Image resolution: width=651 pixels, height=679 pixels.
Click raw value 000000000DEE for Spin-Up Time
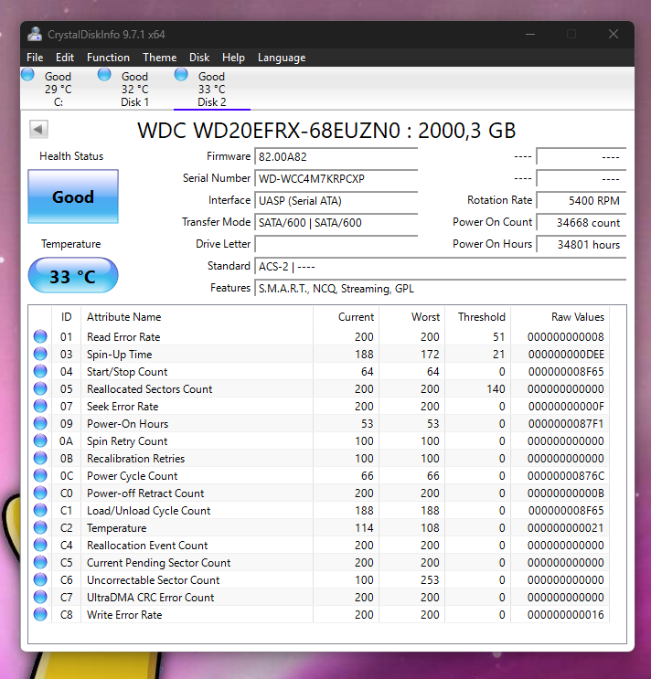click(566, 355)
